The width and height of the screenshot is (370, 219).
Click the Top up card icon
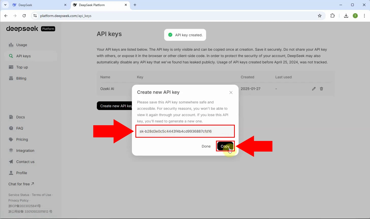(x=11, y=67)
